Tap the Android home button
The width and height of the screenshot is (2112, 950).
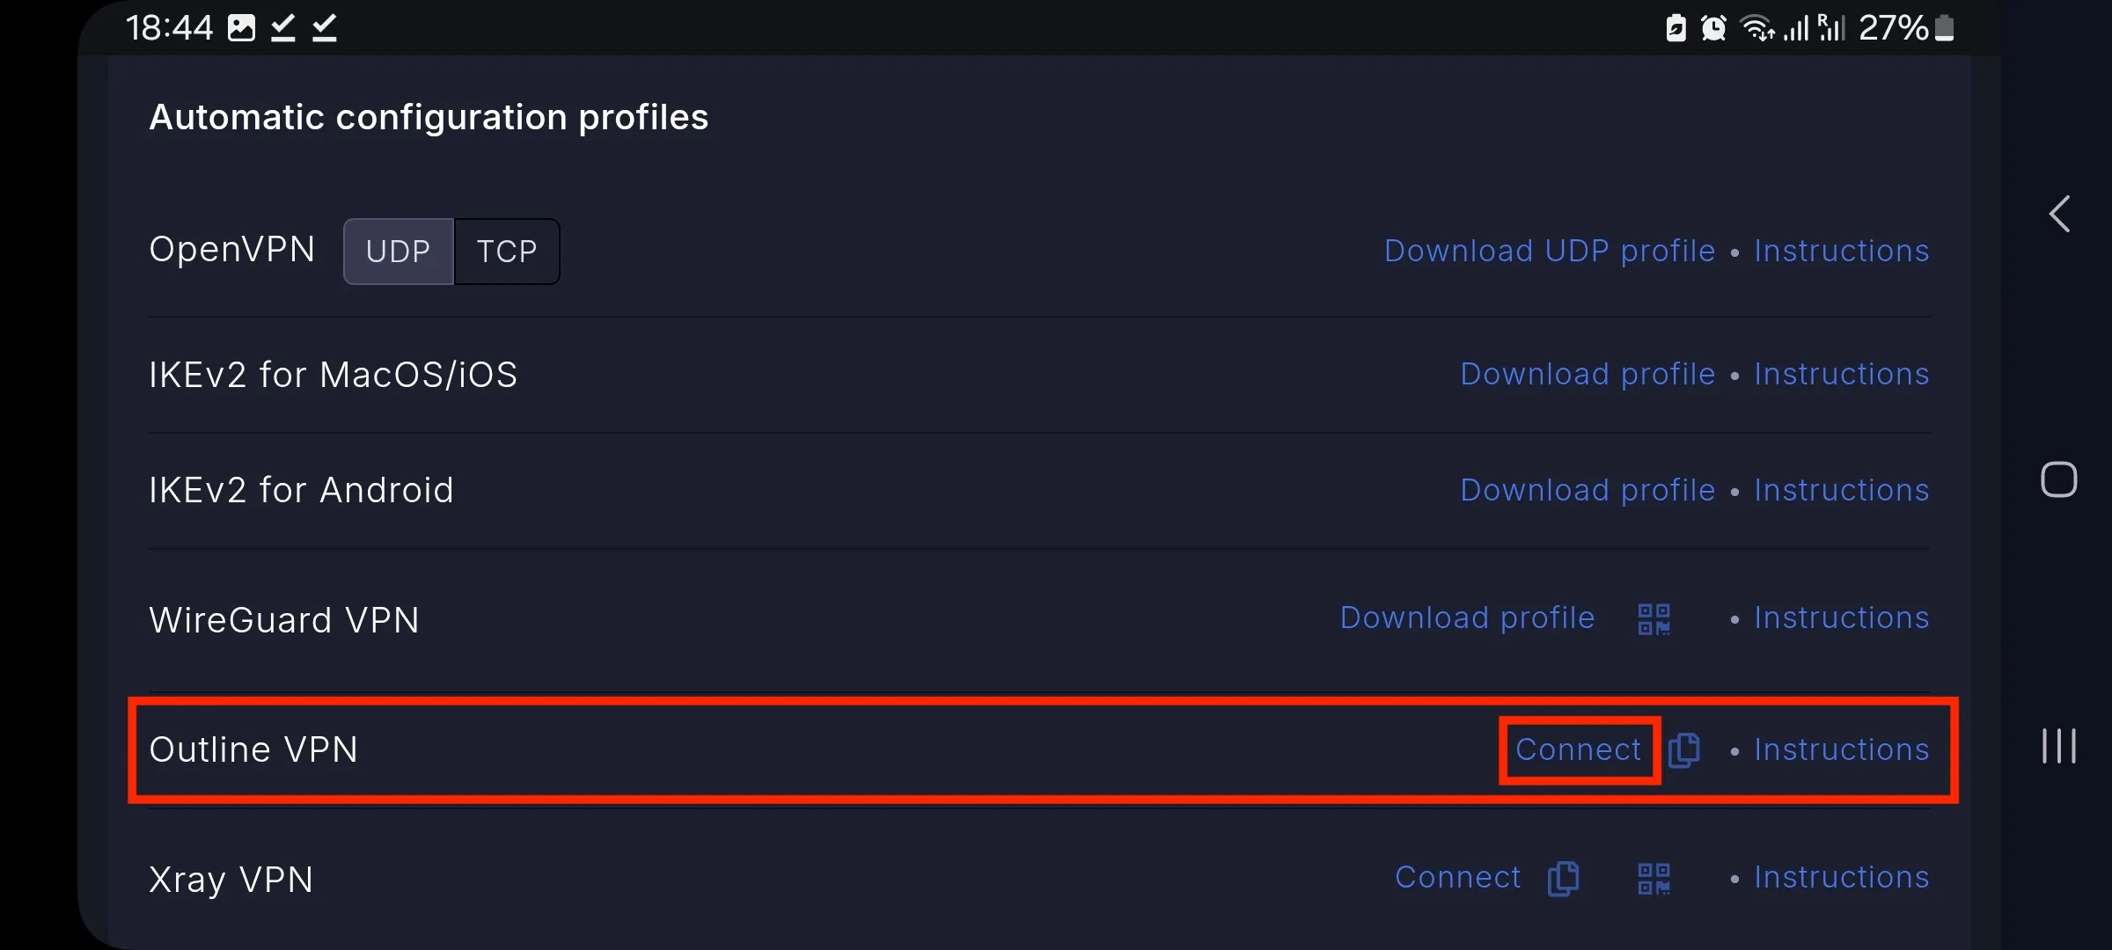tap(2059, 479)
